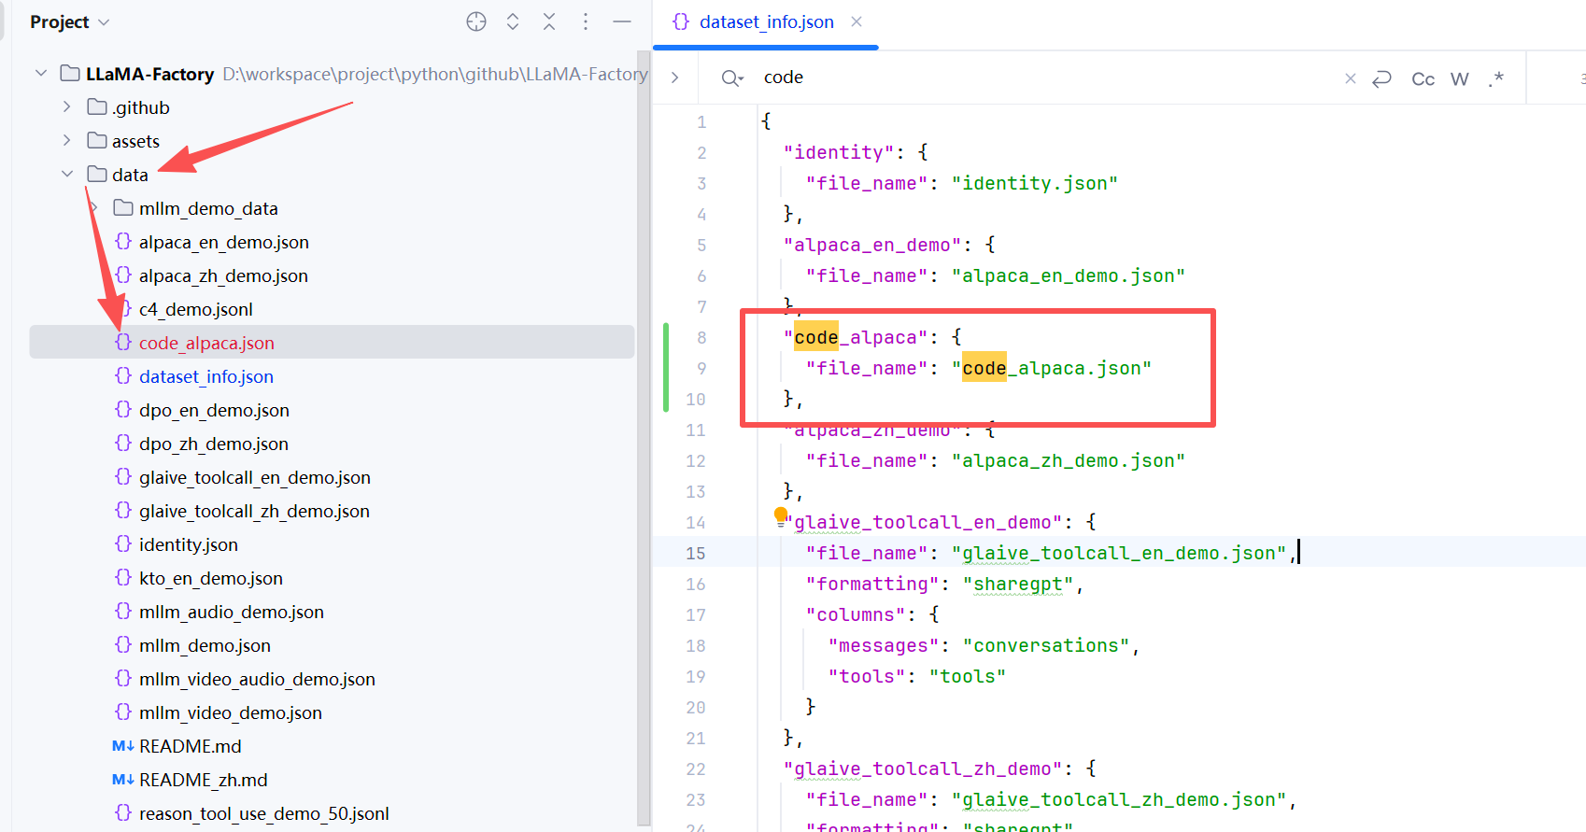The width and height of the screenshot is (1586, 832).
Task: Select dpo_zh_demo.json file
Action: pos(213,444)
